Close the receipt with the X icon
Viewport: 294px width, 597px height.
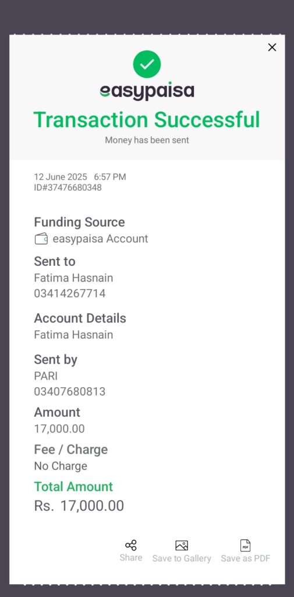point(272,47)
